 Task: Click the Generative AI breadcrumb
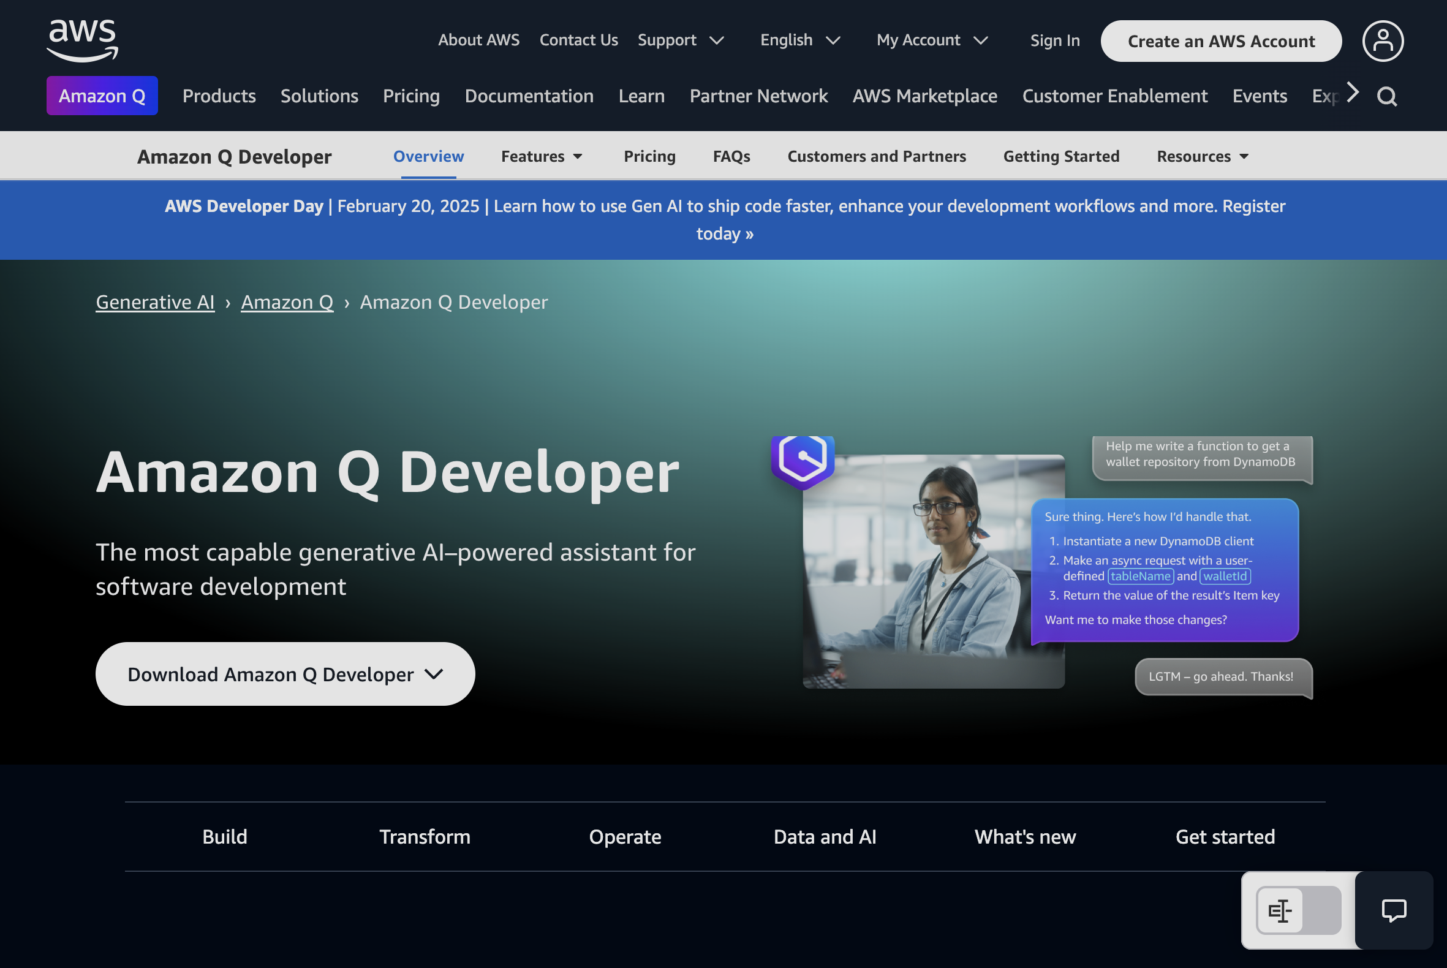155,302
